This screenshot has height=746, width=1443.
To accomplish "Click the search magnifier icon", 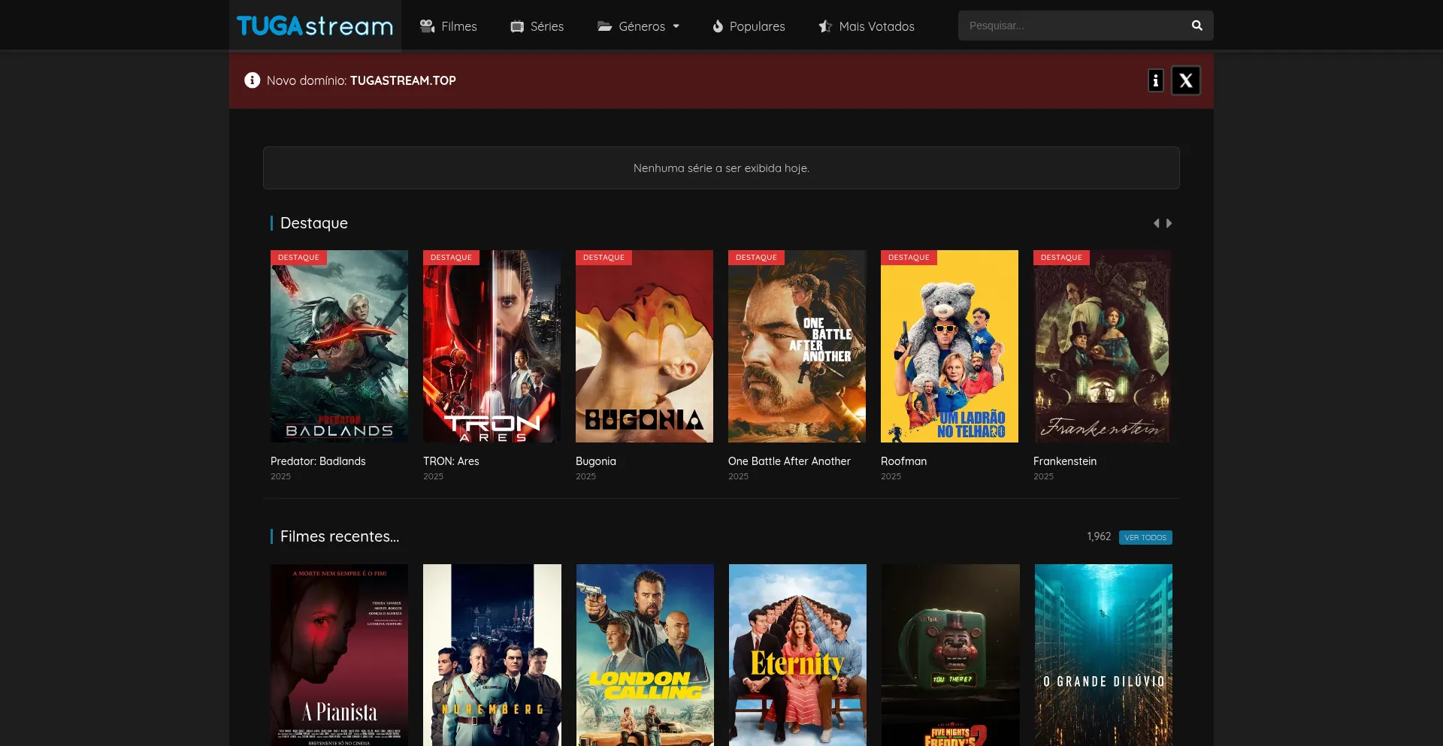I will point(1197,26).
